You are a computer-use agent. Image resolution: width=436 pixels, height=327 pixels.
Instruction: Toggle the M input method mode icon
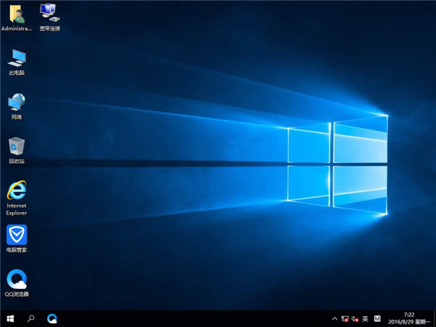click(x=377, y=318)
